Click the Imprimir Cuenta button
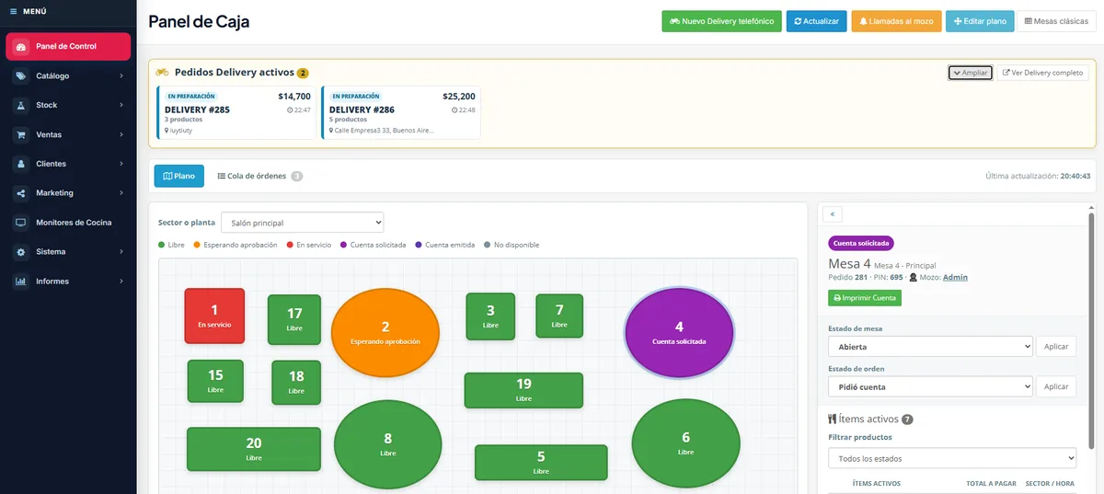Image resolution: width=1104 pixels, height=494 pixels. pos(865,298)
